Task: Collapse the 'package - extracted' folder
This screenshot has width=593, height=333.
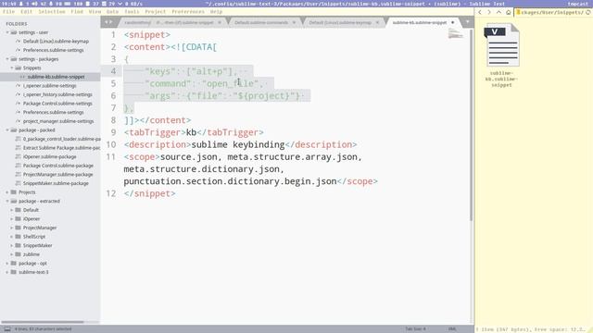Action: [7, 202]
